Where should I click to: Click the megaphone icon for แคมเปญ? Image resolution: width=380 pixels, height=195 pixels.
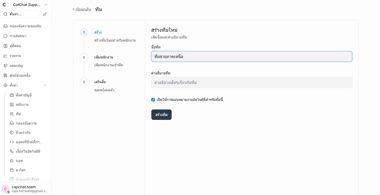click(x=5, y=66)
